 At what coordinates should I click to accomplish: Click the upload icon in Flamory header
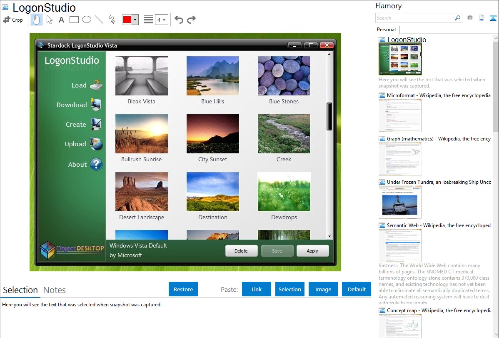pyautogui.click(x=493, y=18)
